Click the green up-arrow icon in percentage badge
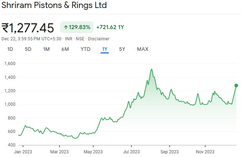241x157 pixels. tap(66, 27)
